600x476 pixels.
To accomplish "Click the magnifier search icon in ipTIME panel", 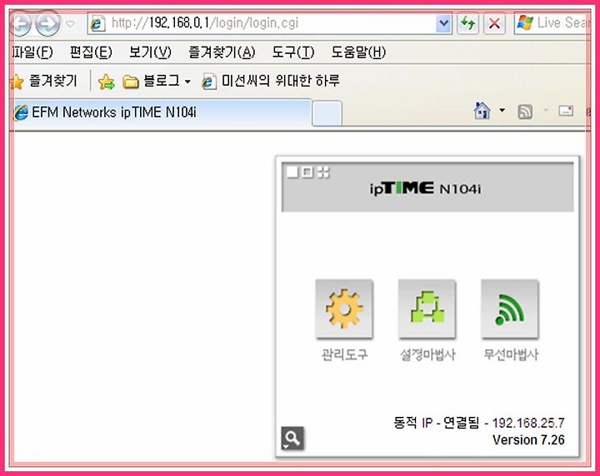I will click(x=292, y=439).
